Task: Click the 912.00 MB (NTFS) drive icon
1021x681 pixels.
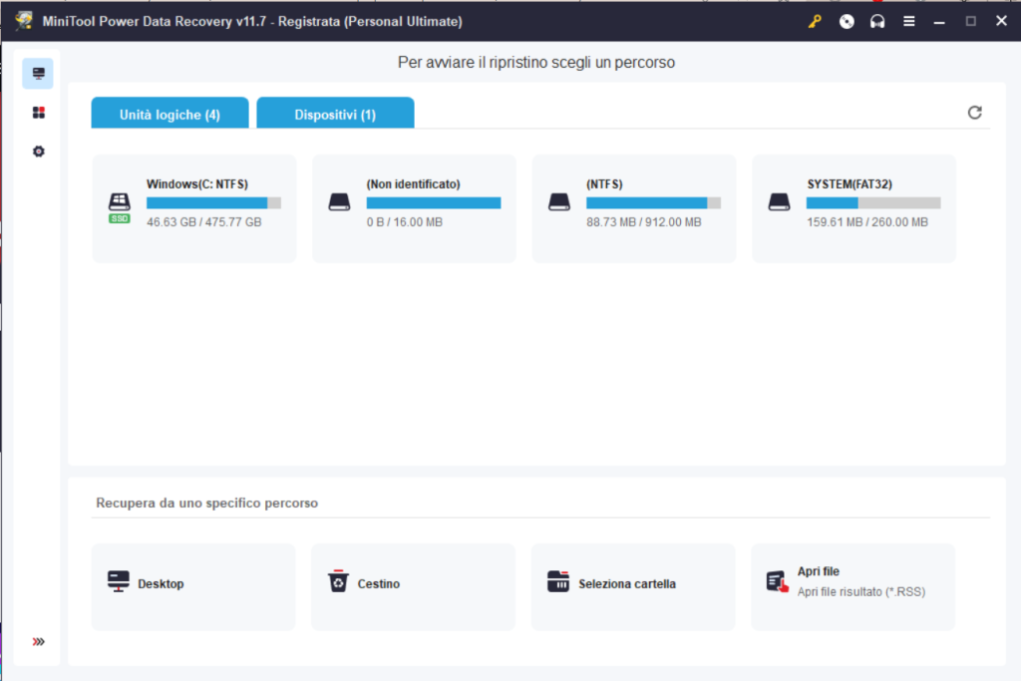Action: 559,201
